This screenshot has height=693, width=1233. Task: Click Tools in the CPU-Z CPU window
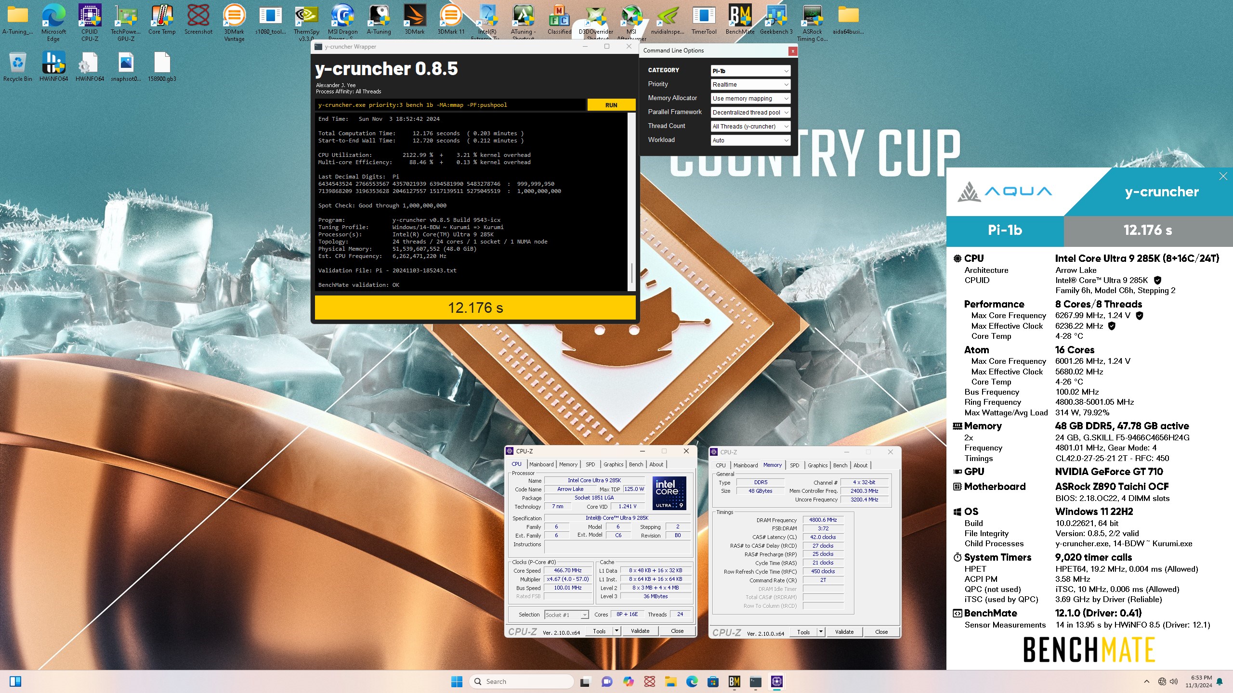(x=599, y=631)
